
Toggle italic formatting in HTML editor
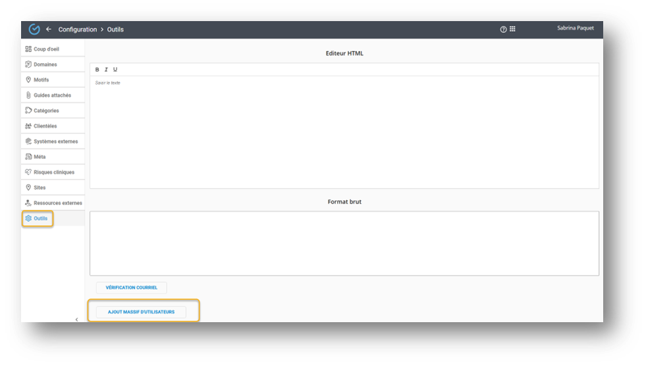pyautogui.click(x=106, y=70)
